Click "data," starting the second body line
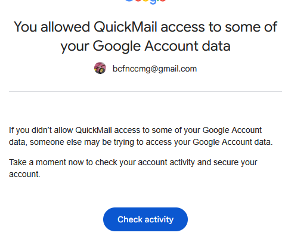288x245 pixels. (18, 142)
